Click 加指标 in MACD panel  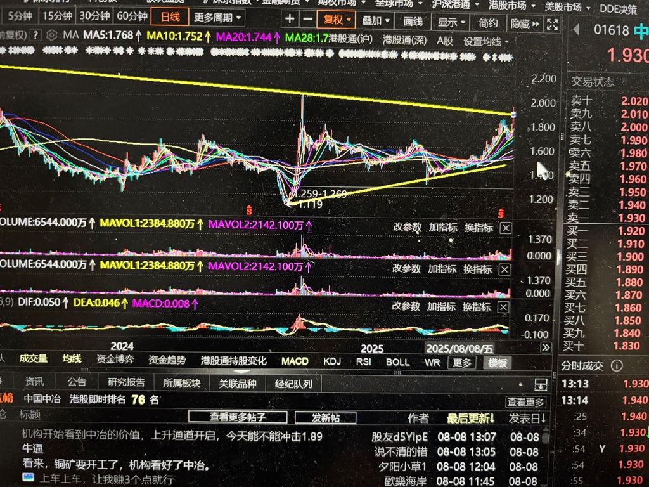coord(441,307)
